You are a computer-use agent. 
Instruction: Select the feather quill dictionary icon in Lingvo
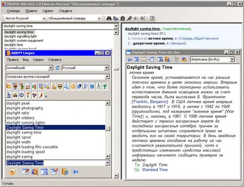point(41,95)
